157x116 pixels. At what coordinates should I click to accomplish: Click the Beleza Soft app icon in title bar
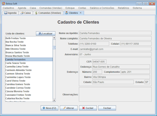(4, 4)
